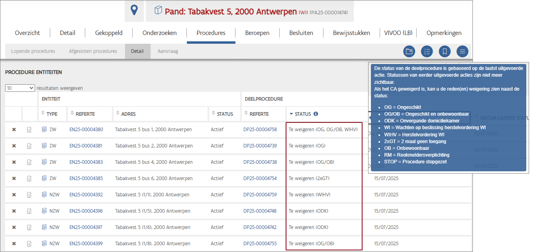Switch to the Afgesloten procedures sub-tab
The image size is (543, 252).
tap(93, 51)
